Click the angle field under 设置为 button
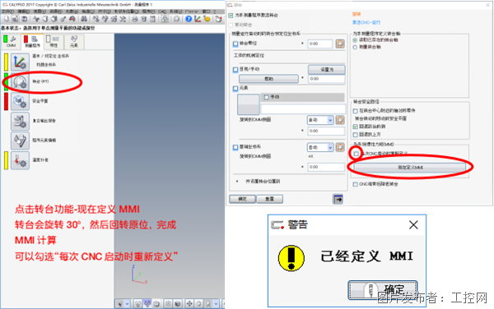 click(x=326, y=79)
